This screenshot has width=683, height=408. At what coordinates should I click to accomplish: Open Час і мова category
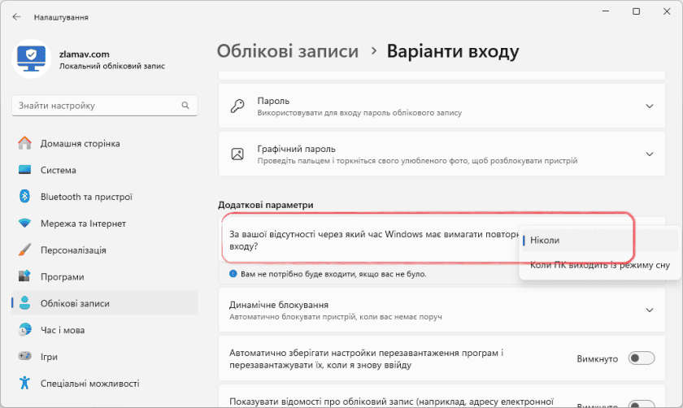point(105,330)
